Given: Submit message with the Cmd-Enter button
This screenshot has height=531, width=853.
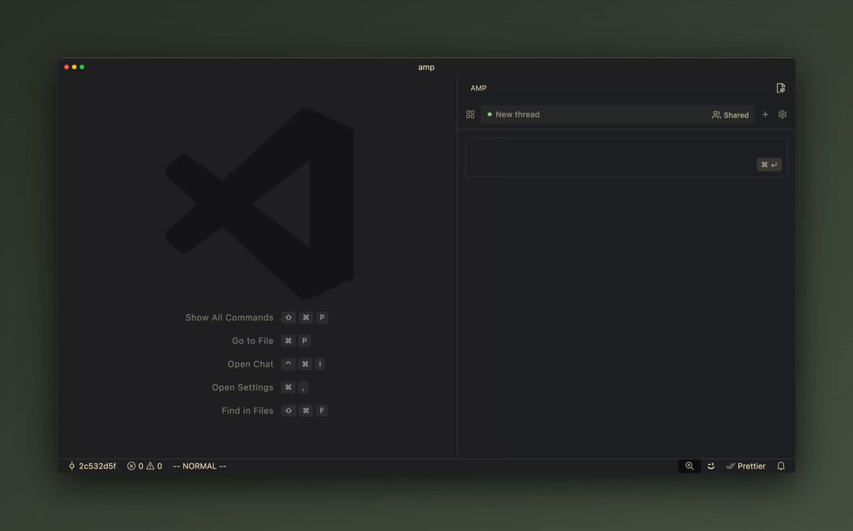Looking at the screenshot, I should (x=769, y=165).
